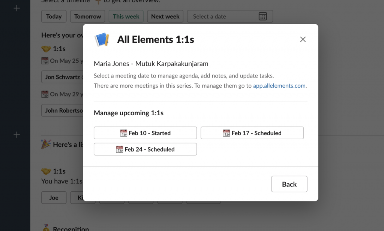Select the Tomorrow timeline button

(x=88, y=16)
